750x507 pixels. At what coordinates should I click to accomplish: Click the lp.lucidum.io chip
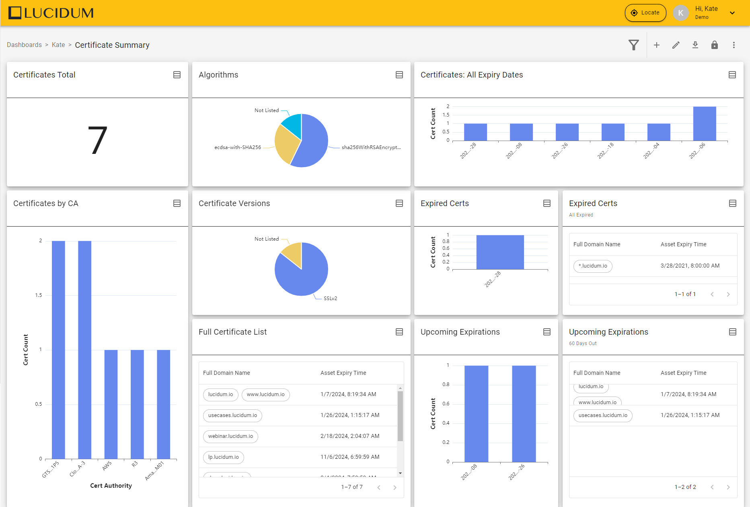(223, 457)
